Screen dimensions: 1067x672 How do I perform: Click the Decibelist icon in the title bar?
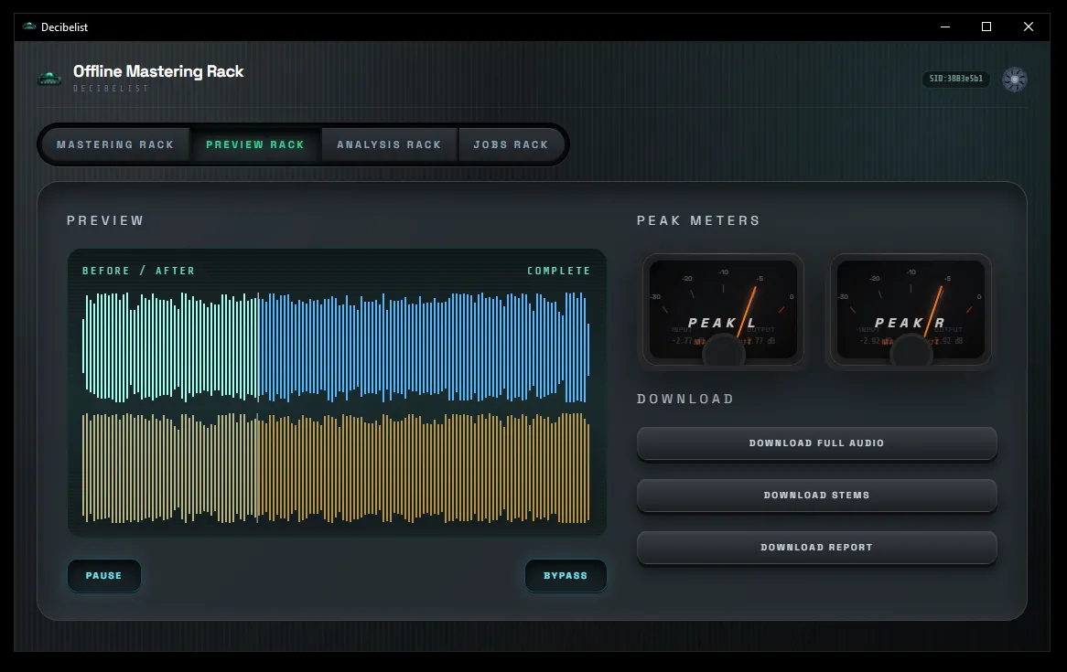(x=29, y=27)
